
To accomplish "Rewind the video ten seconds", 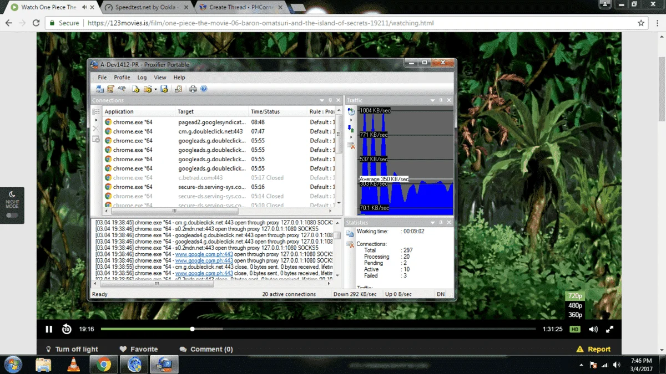I will [67, 329].
